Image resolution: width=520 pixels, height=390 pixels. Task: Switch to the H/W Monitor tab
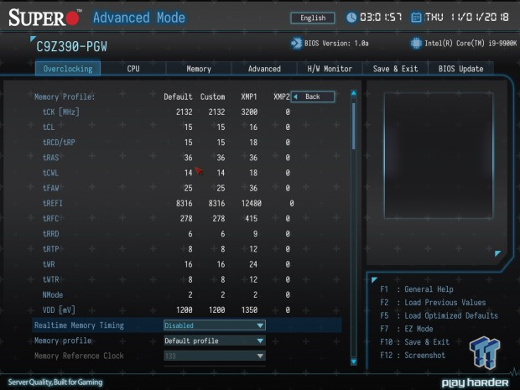pyautogui.click(x=330, y=69)
